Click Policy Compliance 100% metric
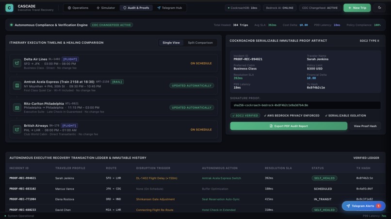Image resolution: width=391 pixels, height=219 pixels. (363, 25)
